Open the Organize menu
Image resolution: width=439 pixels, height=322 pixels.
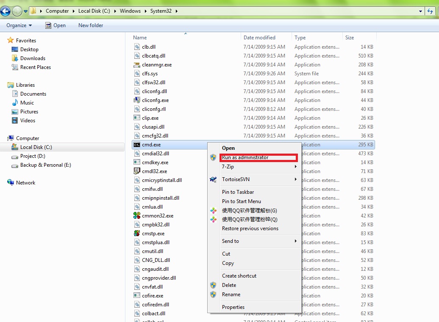(19, 25)
